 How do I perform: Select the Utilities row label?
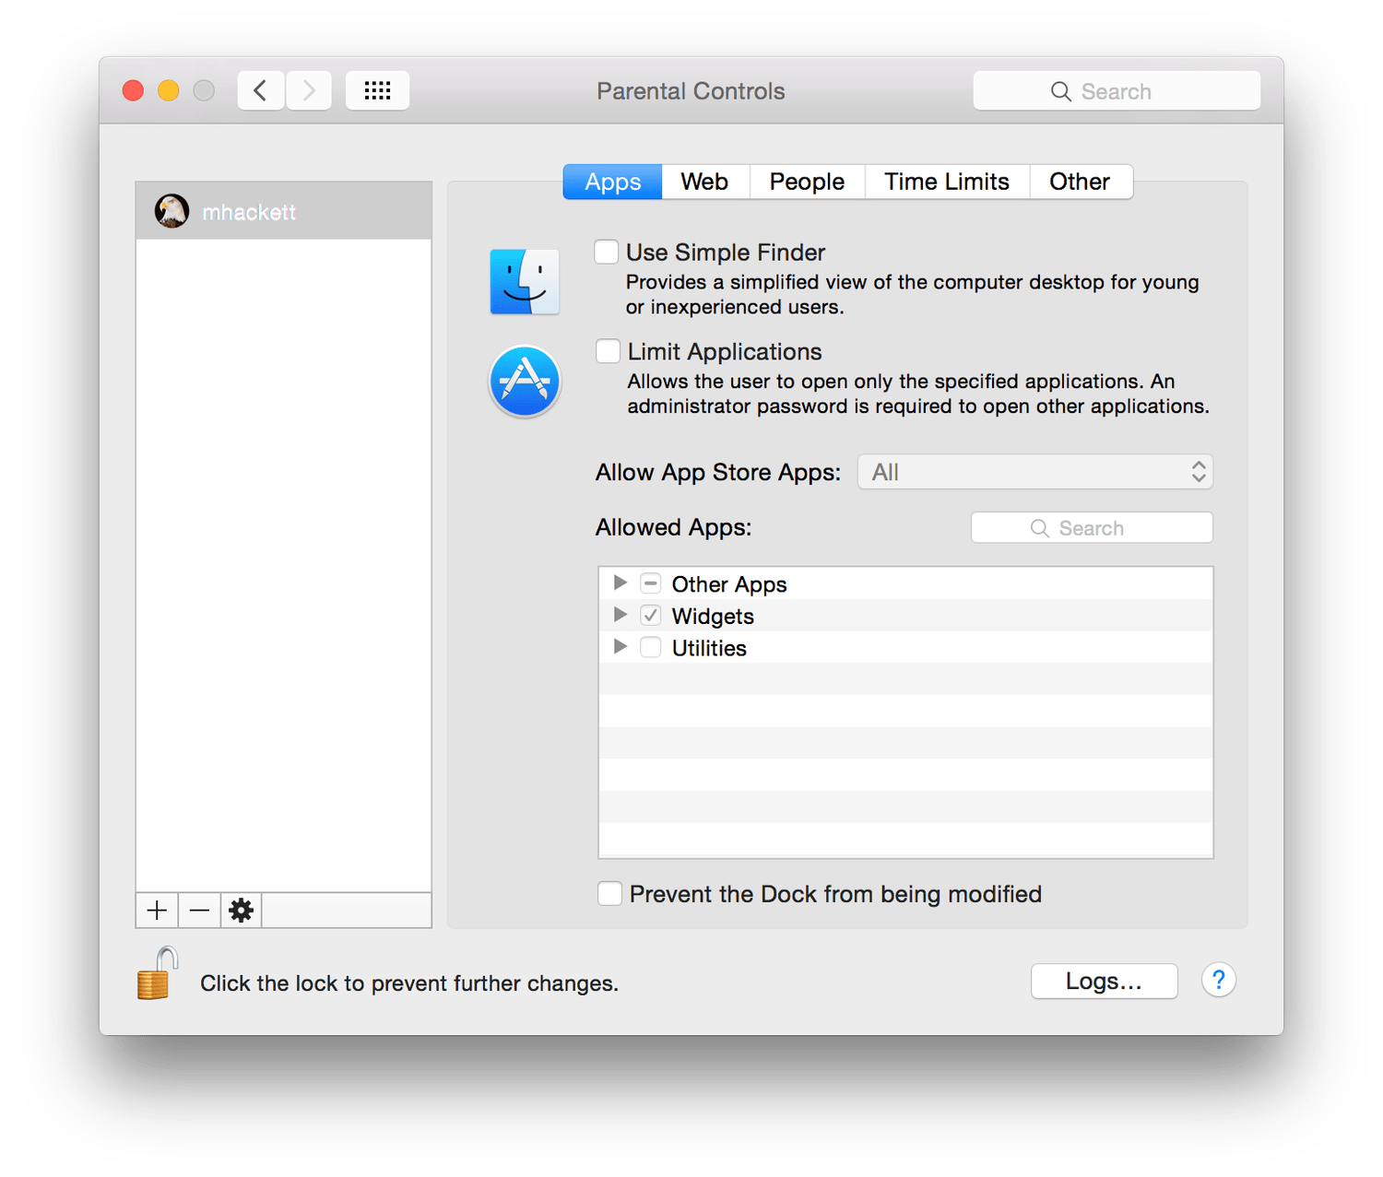709,648
